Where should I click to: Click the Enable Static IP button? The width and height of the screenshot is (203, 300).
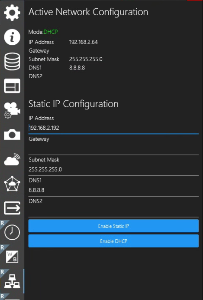113,226
